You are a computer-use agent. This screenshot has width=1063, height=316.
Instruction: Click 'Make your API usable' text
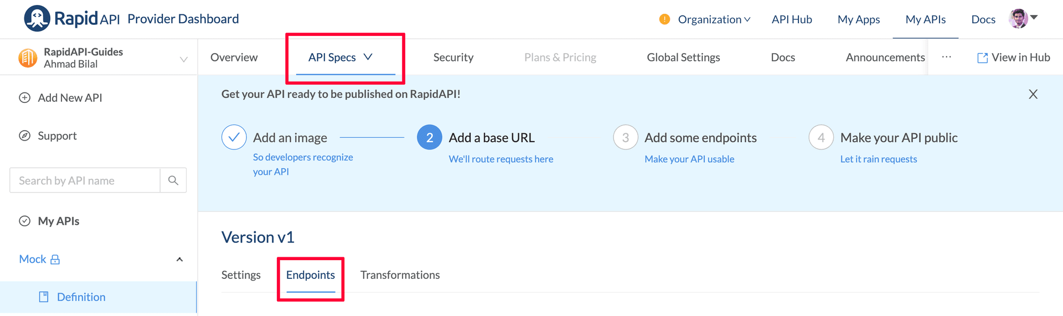[x=689, y=159]
